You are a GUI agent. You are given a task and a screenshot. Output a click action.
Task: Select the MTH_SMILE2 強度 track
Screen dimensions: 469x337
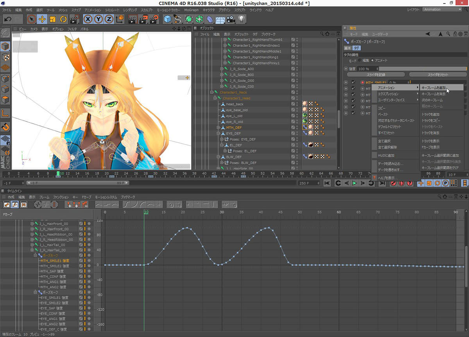(x=55, y=266)
